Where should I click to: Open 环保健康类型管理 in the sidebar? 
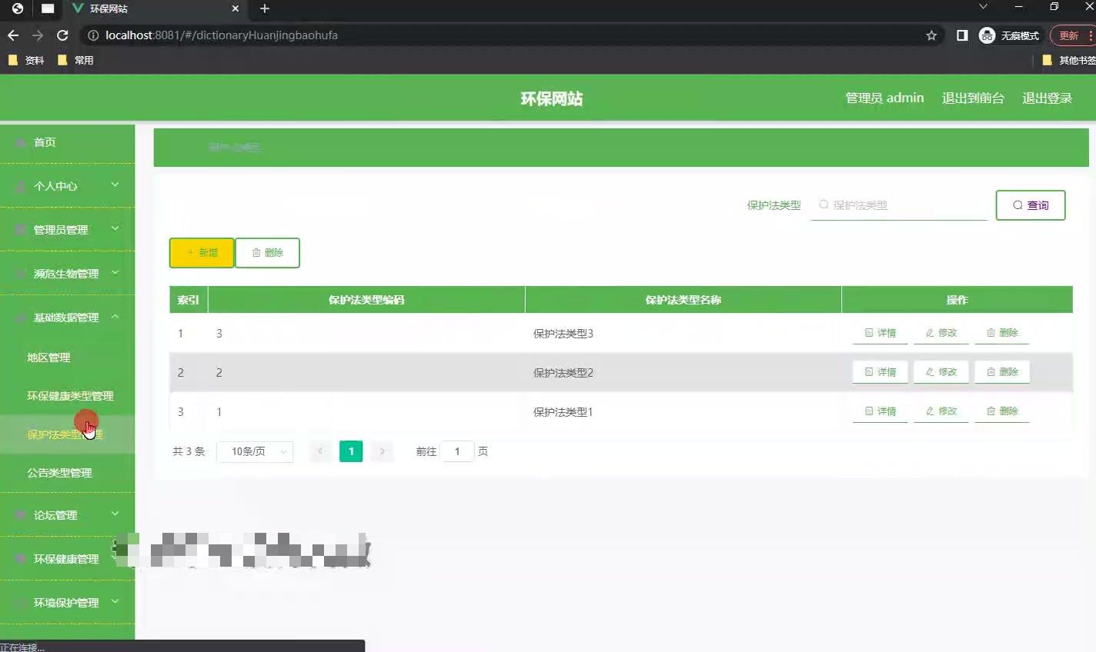coord(67,396)
